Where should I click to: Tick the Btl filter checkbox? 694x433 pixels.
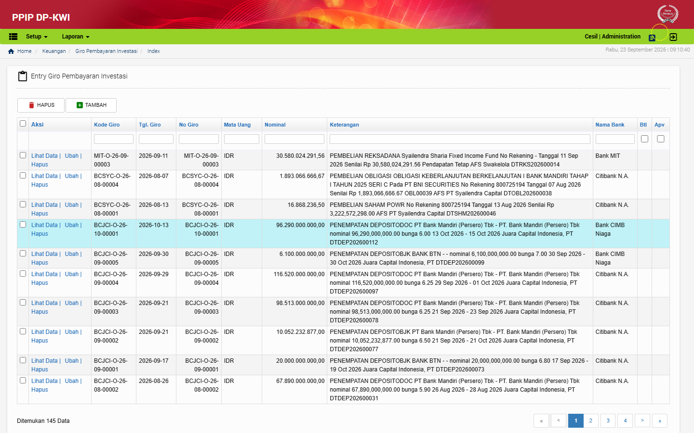click(x=644, y=139)
